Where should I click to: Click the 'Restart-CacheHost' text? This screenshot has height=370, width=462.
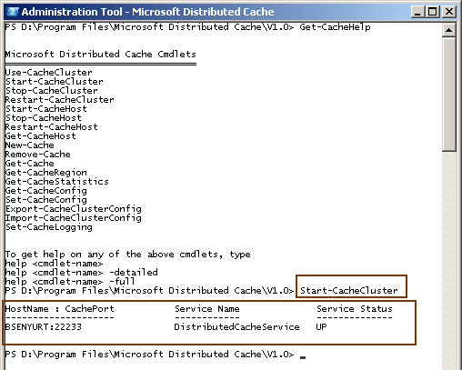coord(52,127)
